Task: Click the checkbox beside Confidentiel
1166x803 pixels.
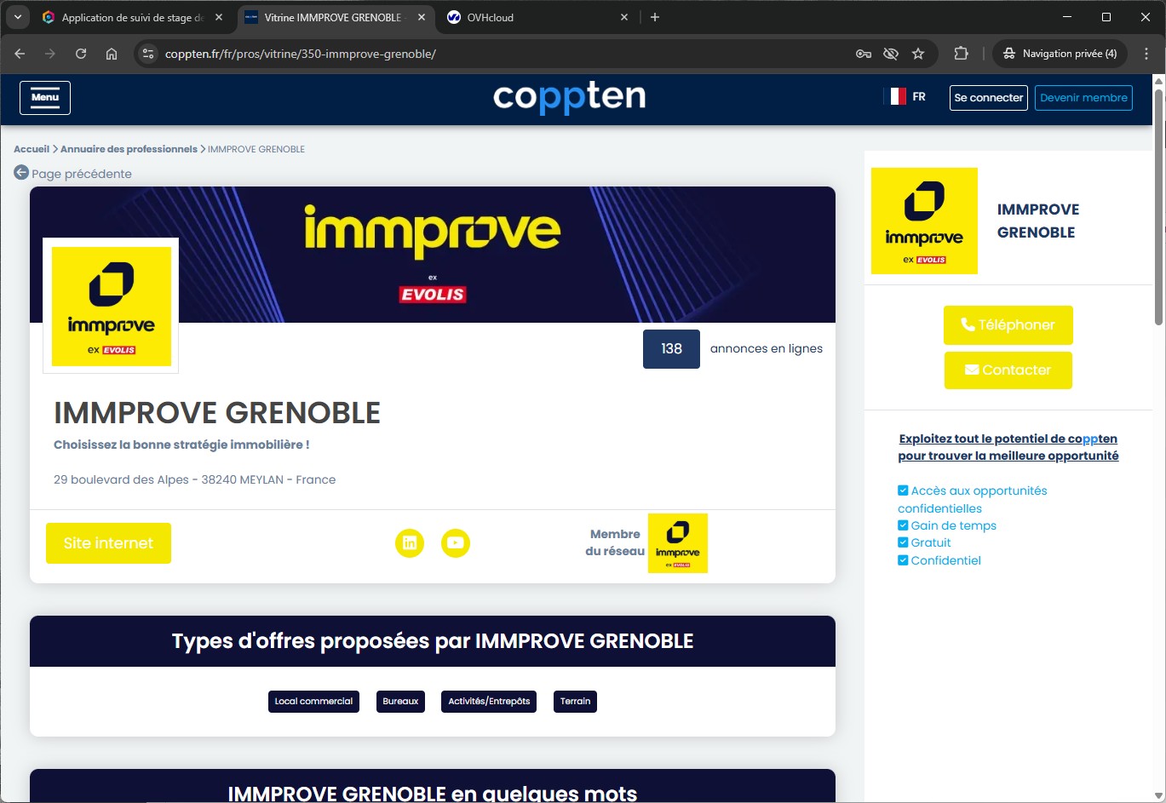Action: tap(903, 560)
